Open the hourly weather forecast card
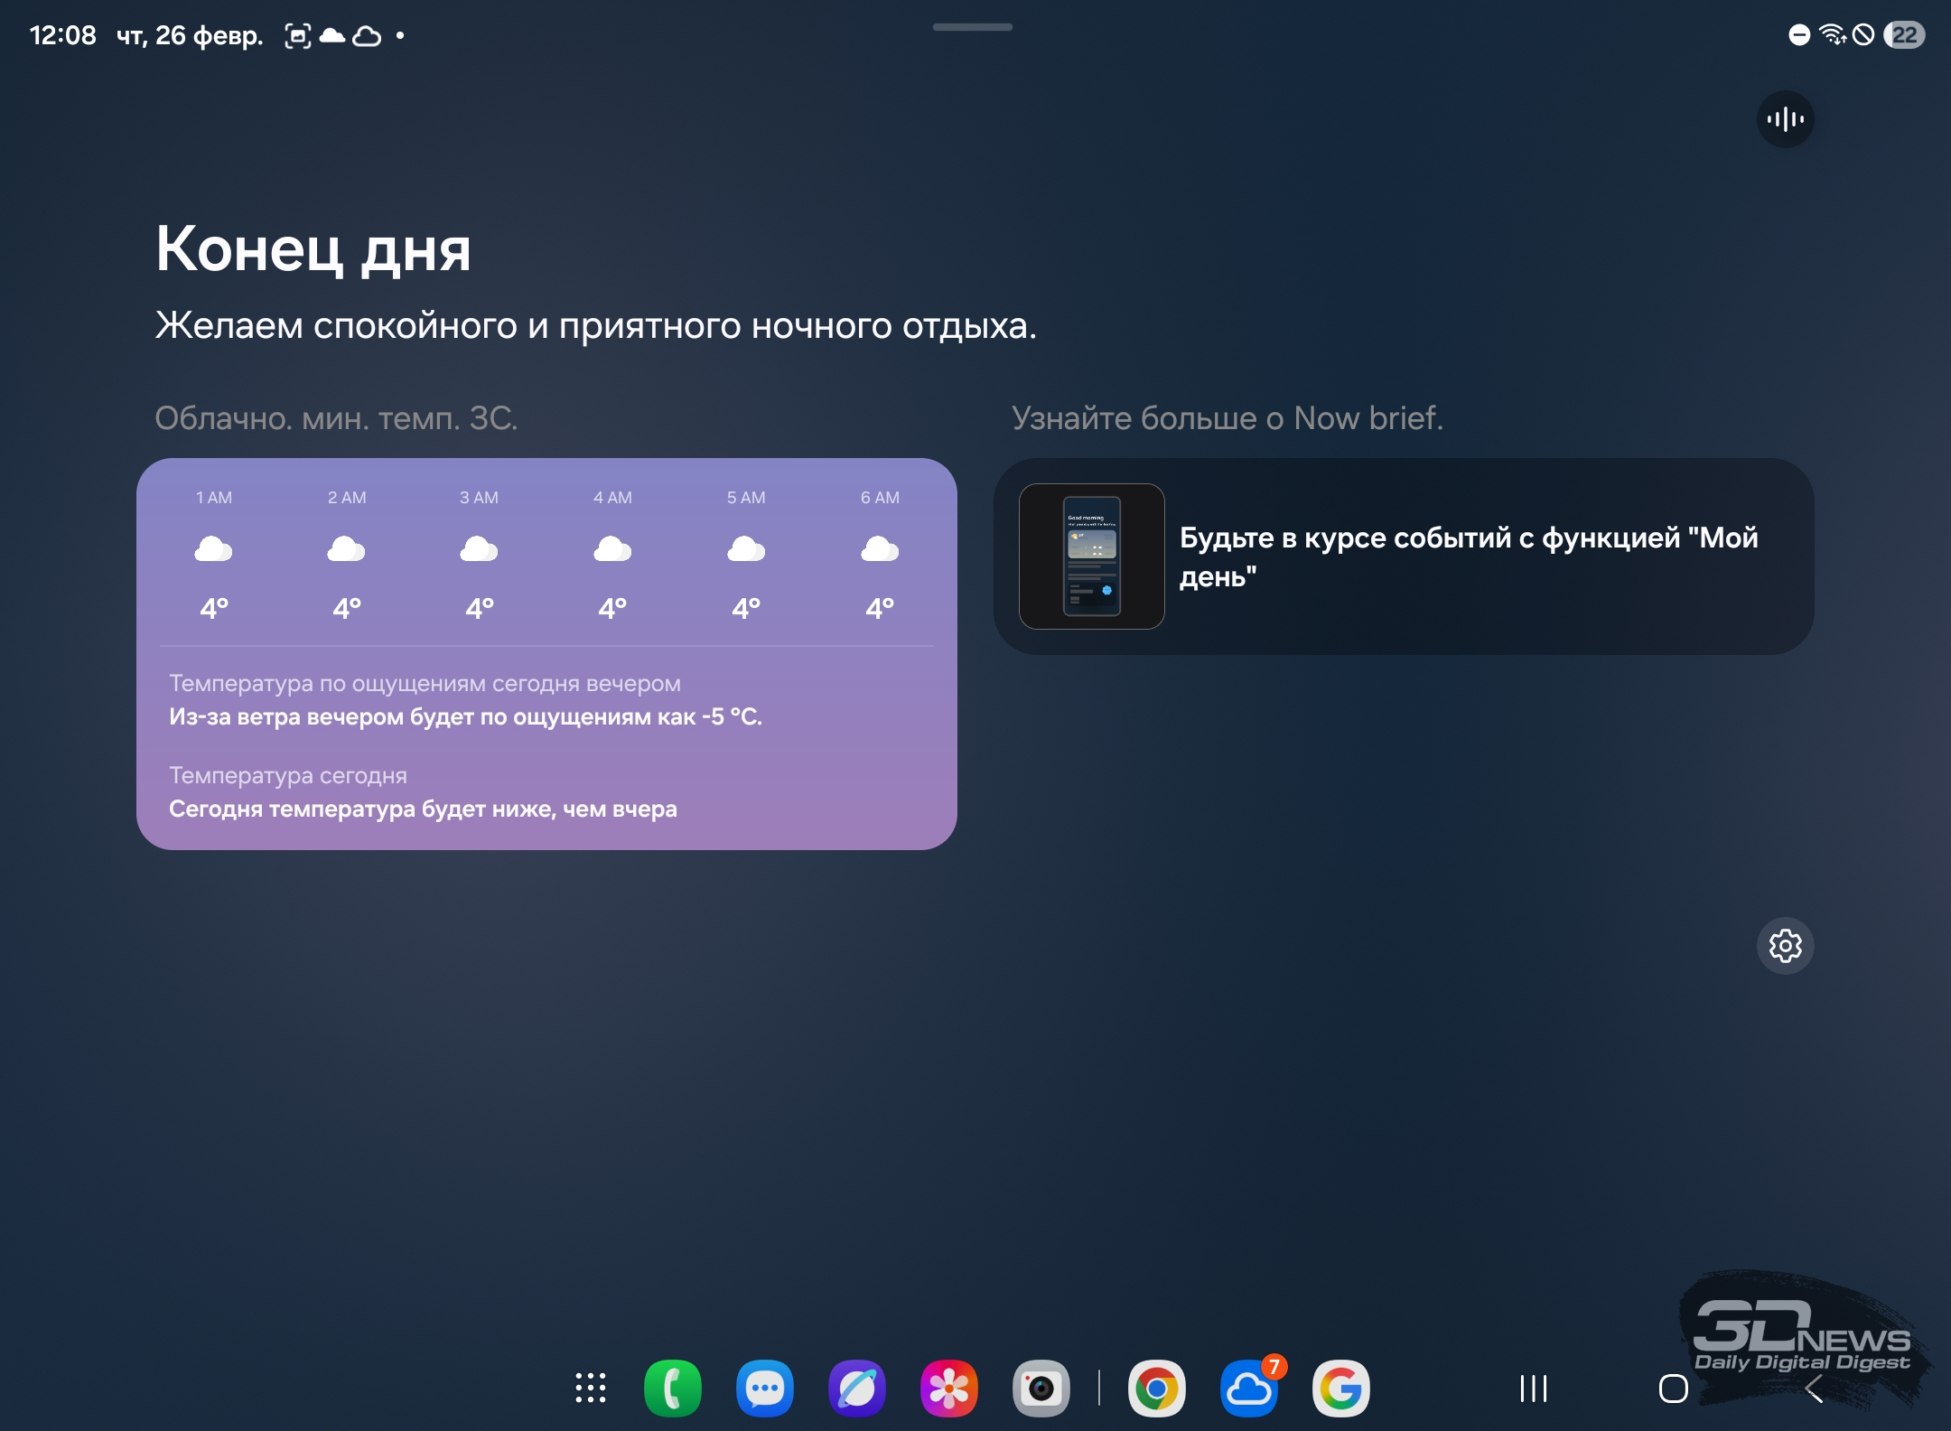The height and width of the screenshot is (1431, 1951). 546,653
